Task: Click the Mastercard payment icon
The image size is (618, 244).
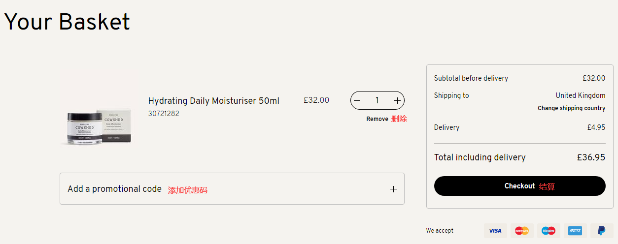Action: [x=522, y=231]
